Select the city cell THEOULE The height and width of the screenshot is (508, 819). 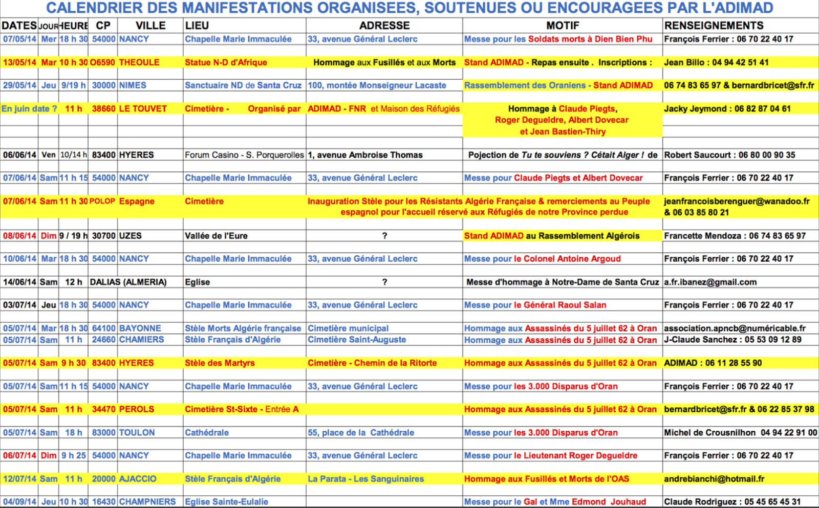click(139, 62)
